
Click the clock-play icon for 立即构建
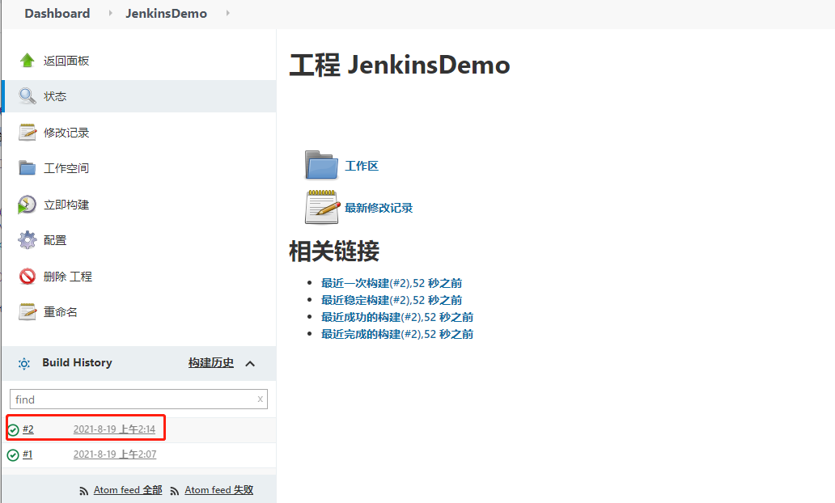[x=27, y=205]
